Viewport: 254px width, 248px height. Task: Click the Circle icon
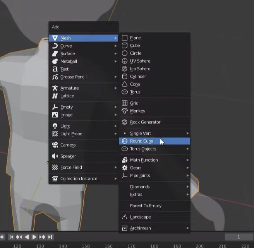[x=125, y=53]
